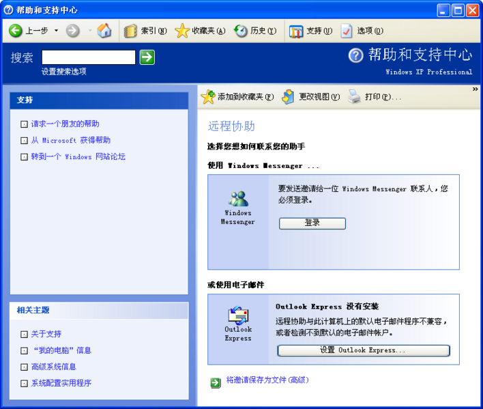Open 转到一个 Windows 网站论坛 link
483x409 pixels.
78,156
